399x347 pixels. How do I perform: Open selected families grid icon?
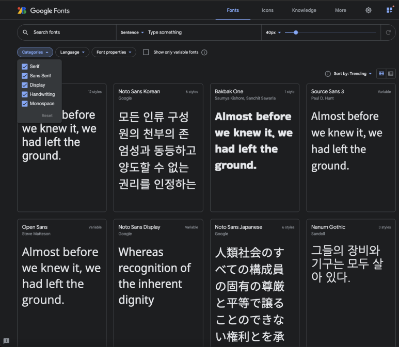[390, 10]
